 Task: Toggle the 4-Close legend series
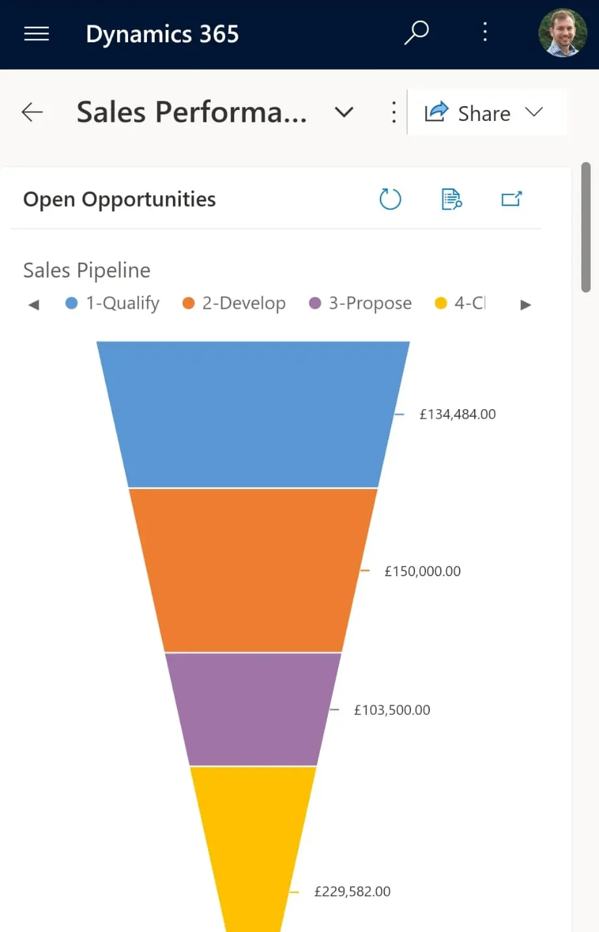460,303
